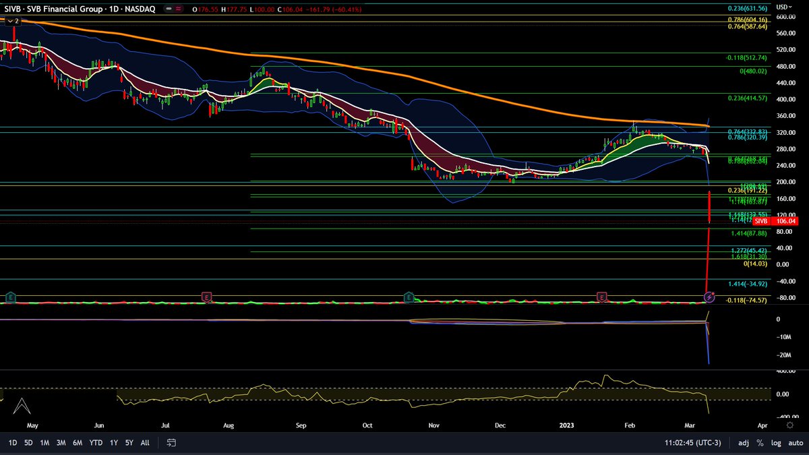Select the All time range
Image resolution: width=809 pixels, height=455 pixels.
[x=145, y=443]
